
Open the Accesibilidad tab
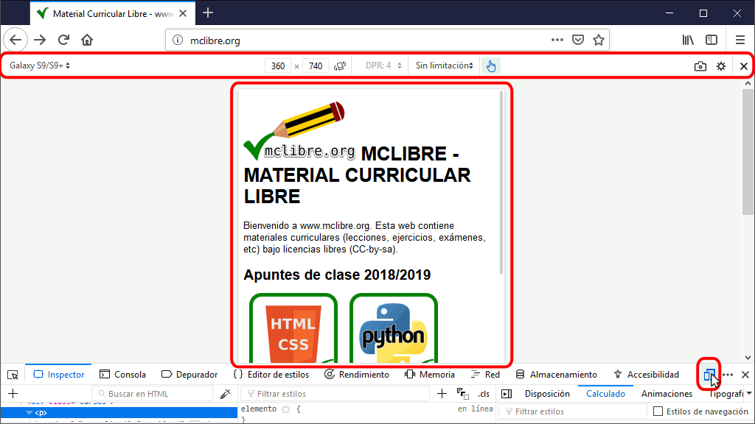pos(646,375)
